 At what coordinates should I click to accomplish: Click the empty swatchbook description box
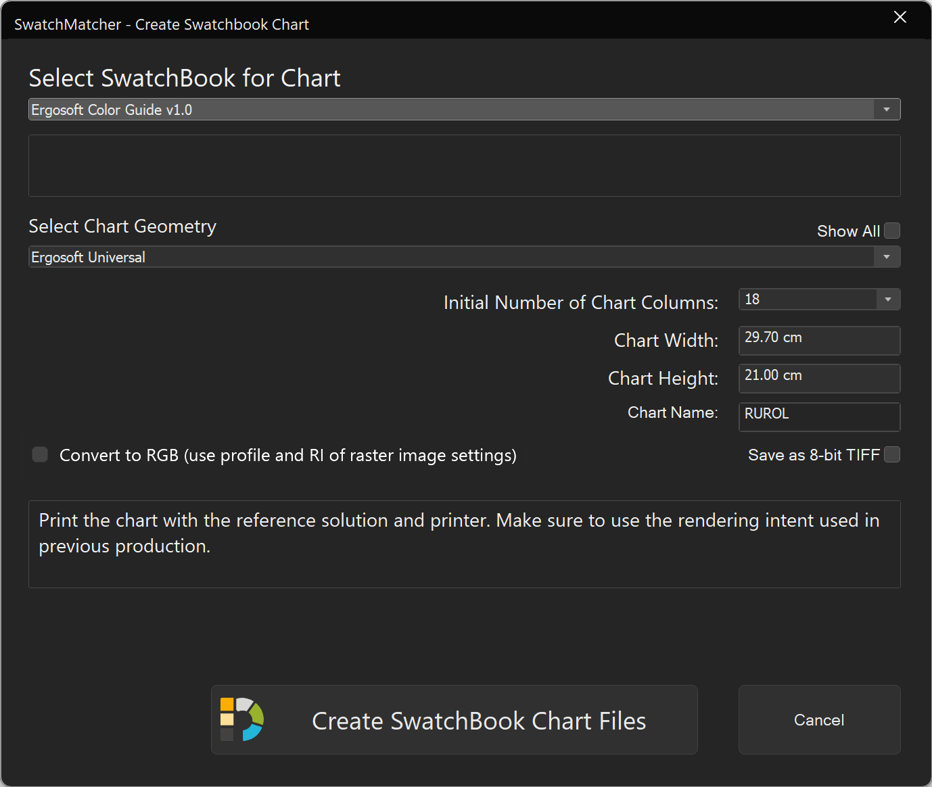point(464,166)
